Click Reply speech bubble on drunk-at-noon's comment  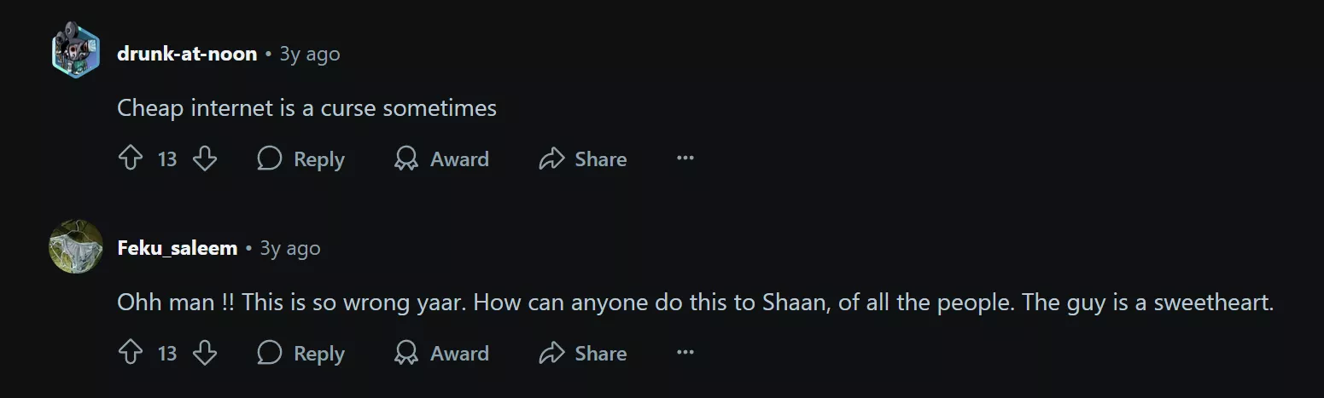pos(270,159)
